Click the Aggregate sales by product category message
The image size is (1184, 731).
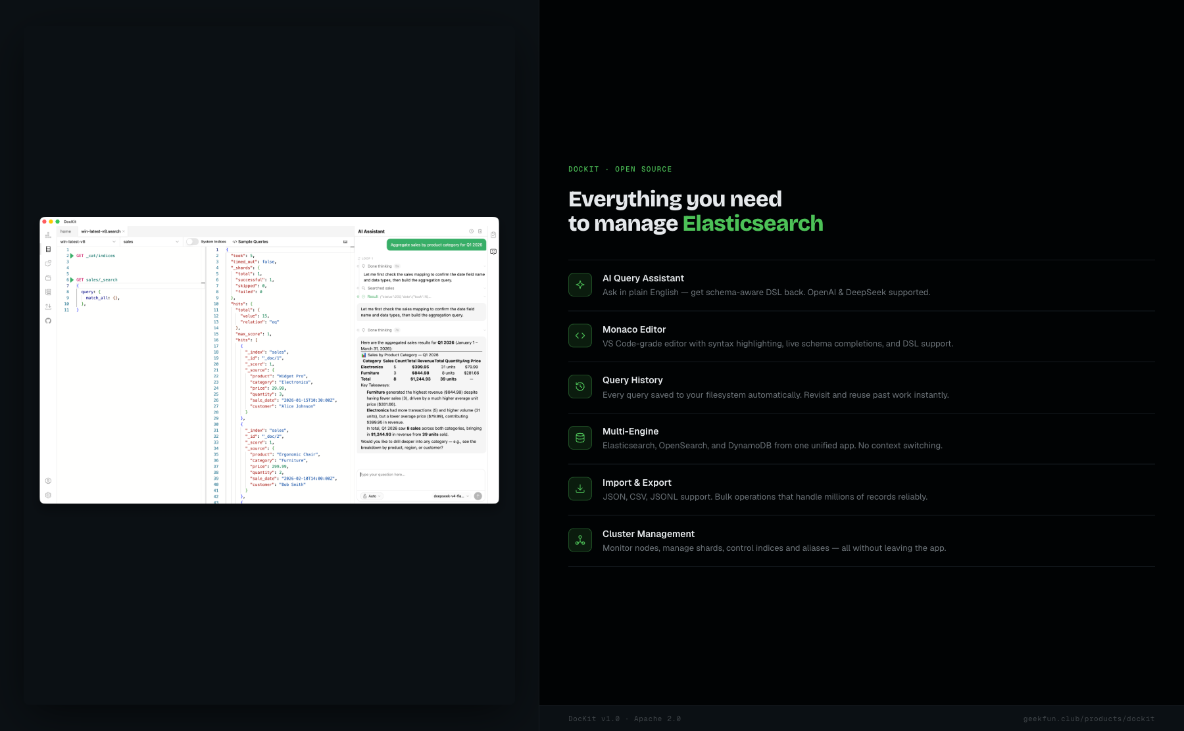[436, 245]
